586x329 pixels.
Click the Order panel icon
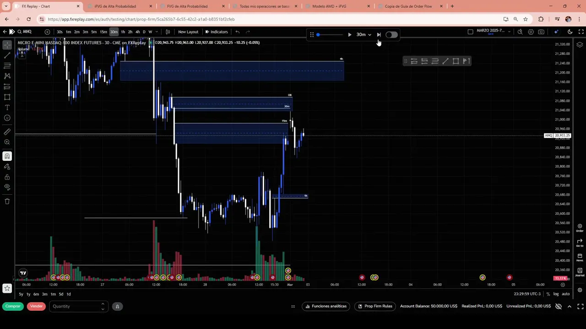pyautogui.click(x=580, y=228)
